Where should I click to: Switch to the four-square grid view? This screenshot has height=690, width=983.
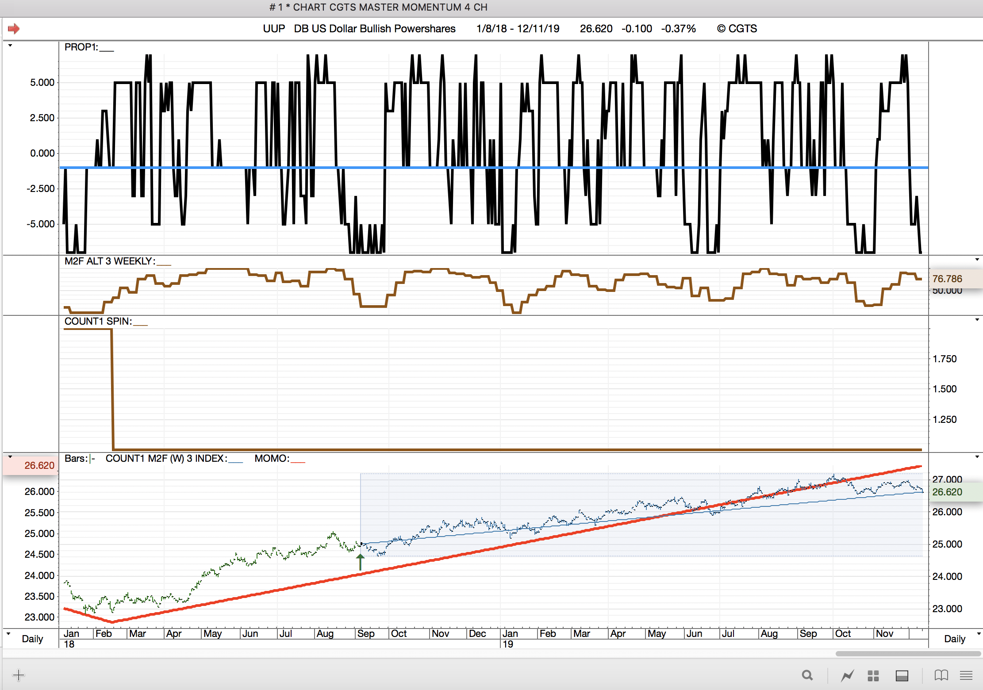(873, 675)
